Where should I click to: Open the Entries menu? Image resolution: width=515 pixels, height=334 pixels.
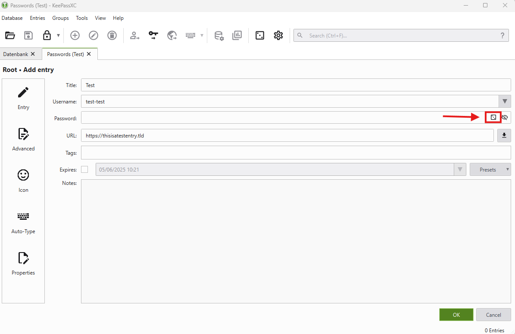[x=37, y=18]
